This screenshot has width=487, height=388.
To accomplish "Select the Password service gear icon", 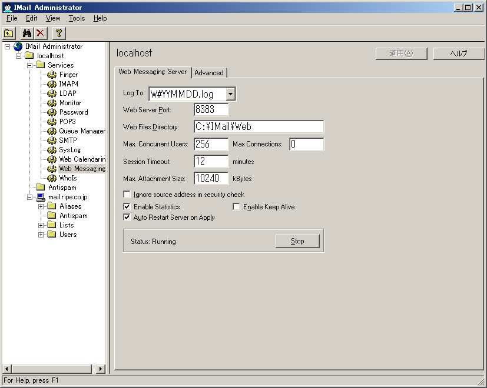I will [52, 112].
